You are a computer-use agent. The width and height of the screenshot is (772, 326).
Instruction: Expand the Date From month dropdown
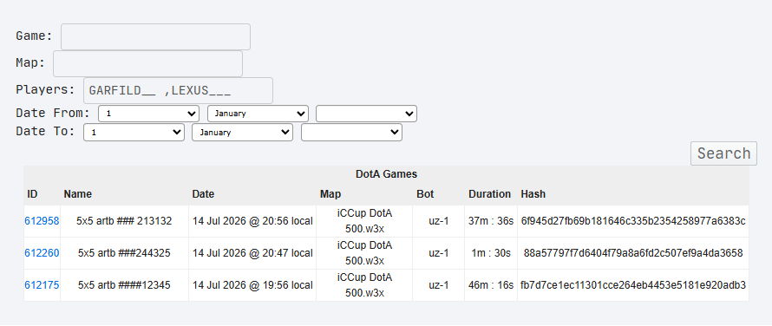[258, 114]
